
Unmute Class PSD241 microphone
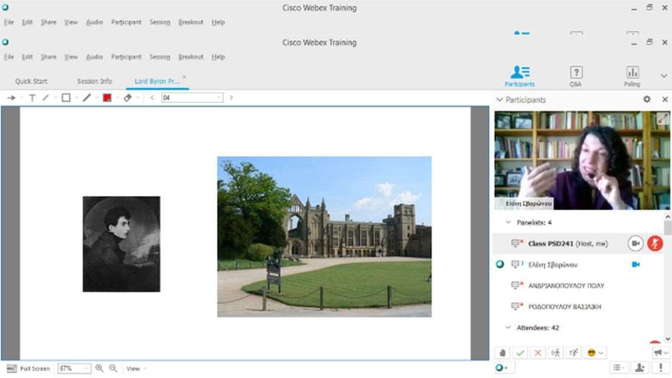tap(655, 243)
